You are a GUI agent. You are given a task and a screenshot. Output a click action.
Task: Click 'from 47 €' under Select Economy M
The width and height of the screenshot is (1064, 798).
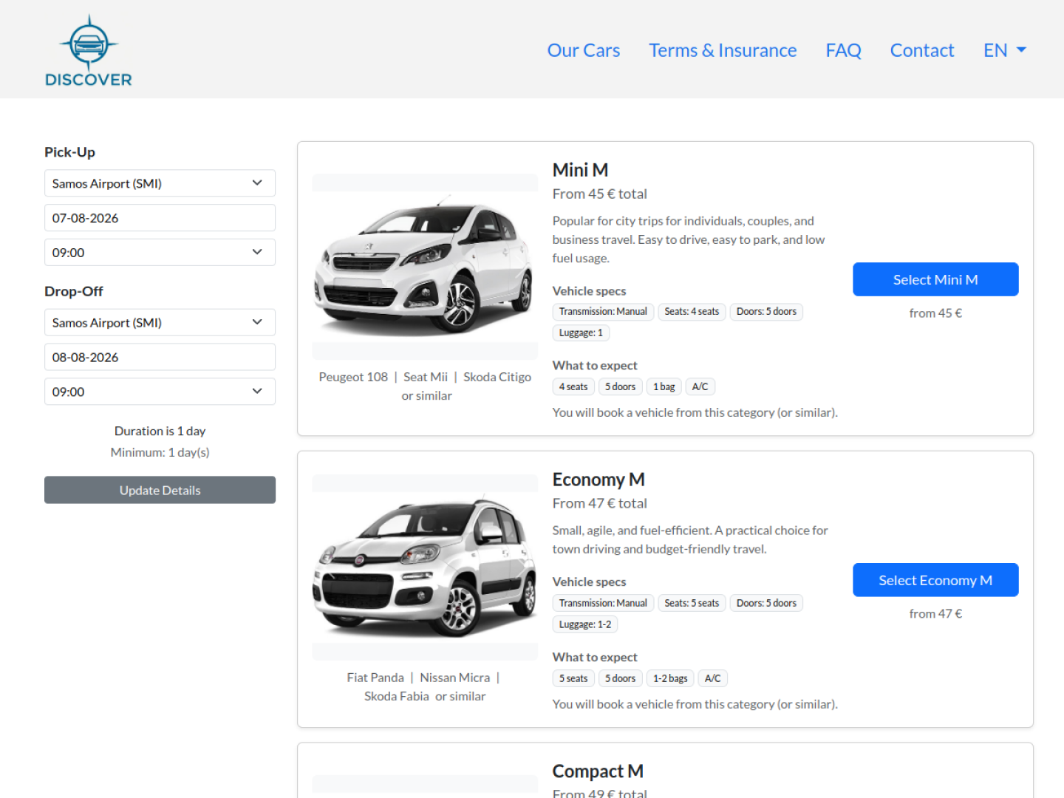pos(935,614)
